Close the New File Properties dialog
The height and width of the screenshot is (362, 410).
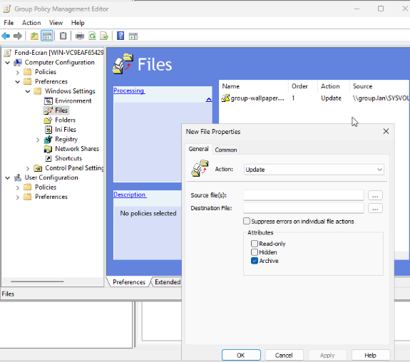(x=386, y=131)
